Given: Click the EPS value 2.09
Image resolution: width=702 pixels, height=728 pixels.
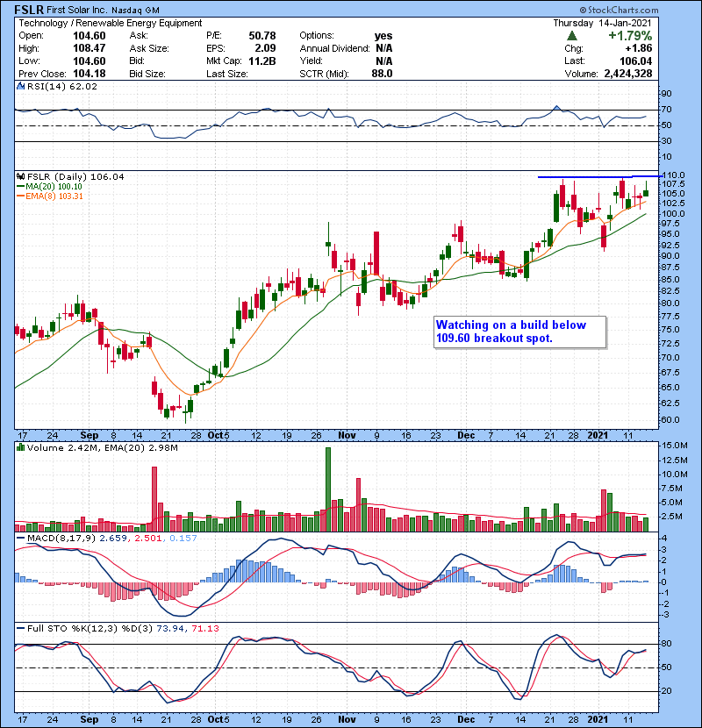Looking at the screenshot, I should pyautogui.click(x=265, y=48).
